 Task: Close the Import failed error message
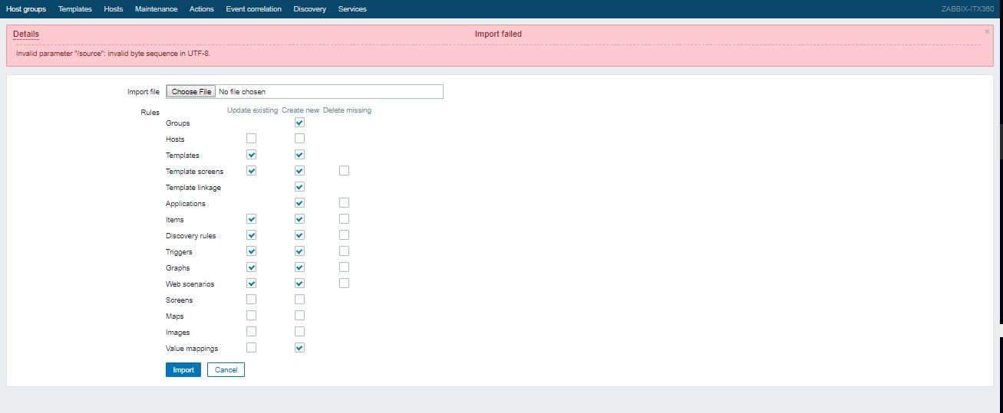tap(987, 32)
